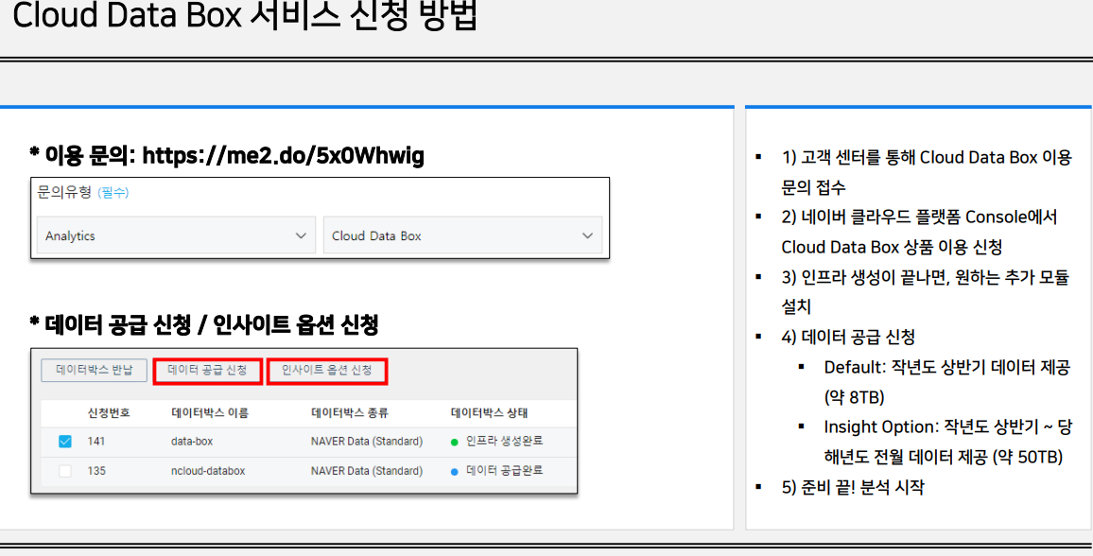Click the Default: 작년도 상반기 데이터 제공 line
1093x556 pixels.
point(946,382)
